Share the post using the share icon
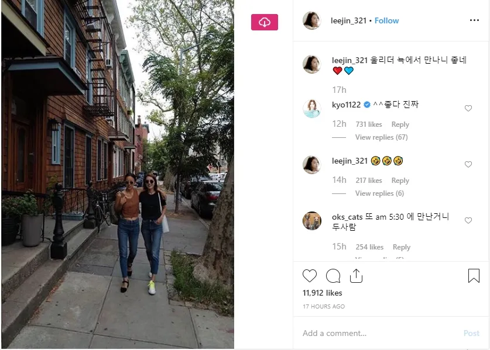Image resolution: width=490 pixels, height=350 pixels. 356,276
